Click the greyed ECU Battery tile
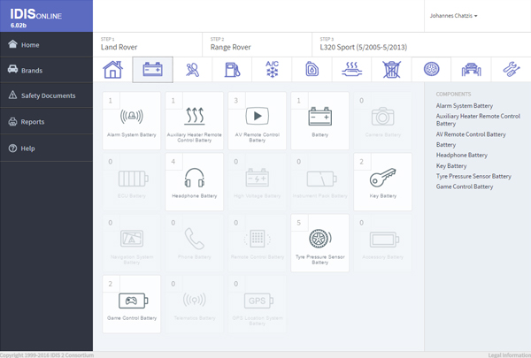 click(x=132, y=182)
